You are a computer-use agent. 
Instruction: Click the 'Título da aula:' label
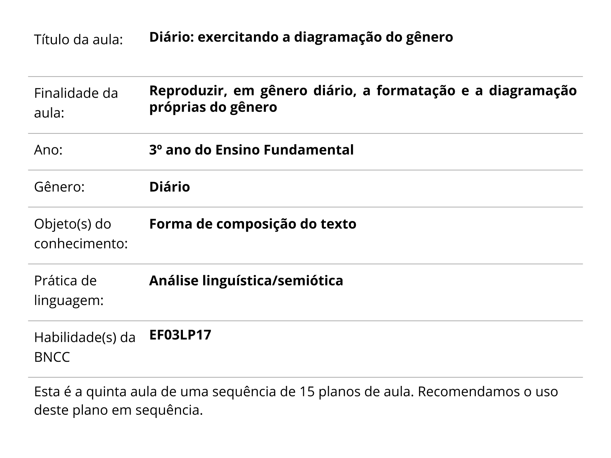click(78, 39)
